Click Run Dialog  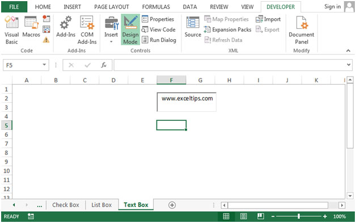159,40
